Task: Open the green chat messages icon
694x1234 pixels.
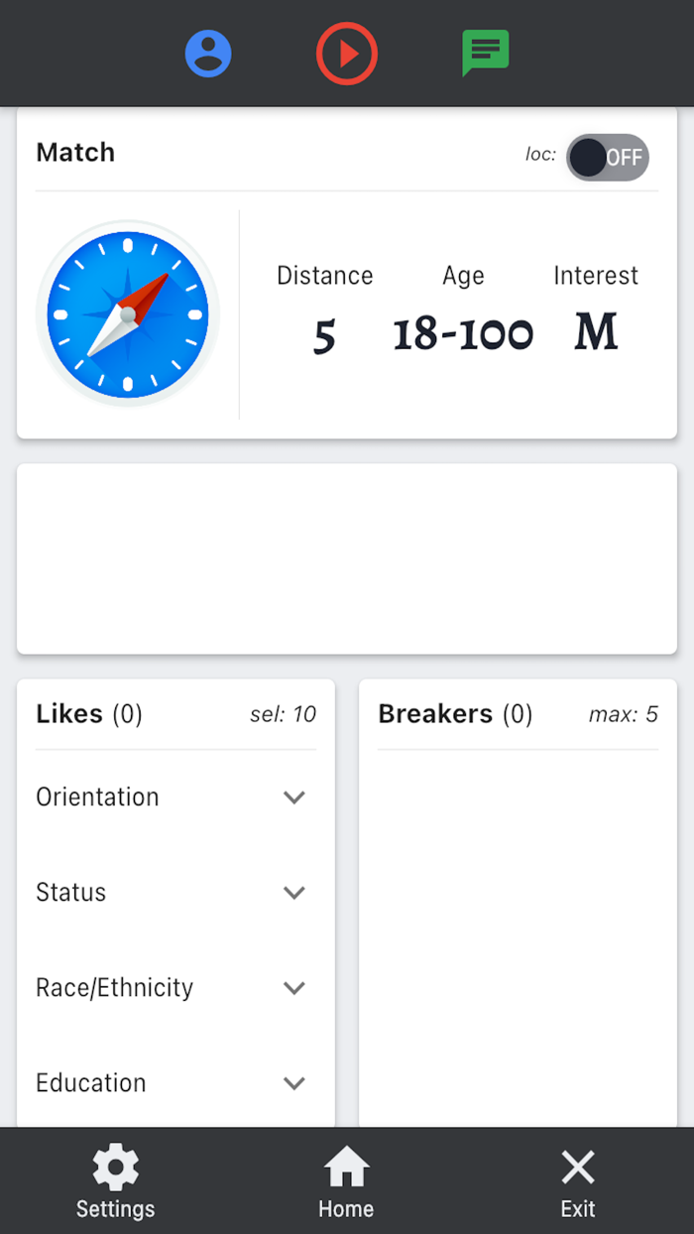Action: 485,54
